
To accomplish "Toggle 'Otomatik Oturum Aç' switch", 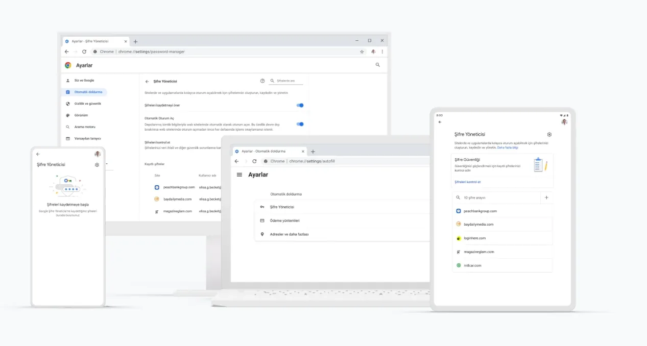I will [x=300, y=124].
